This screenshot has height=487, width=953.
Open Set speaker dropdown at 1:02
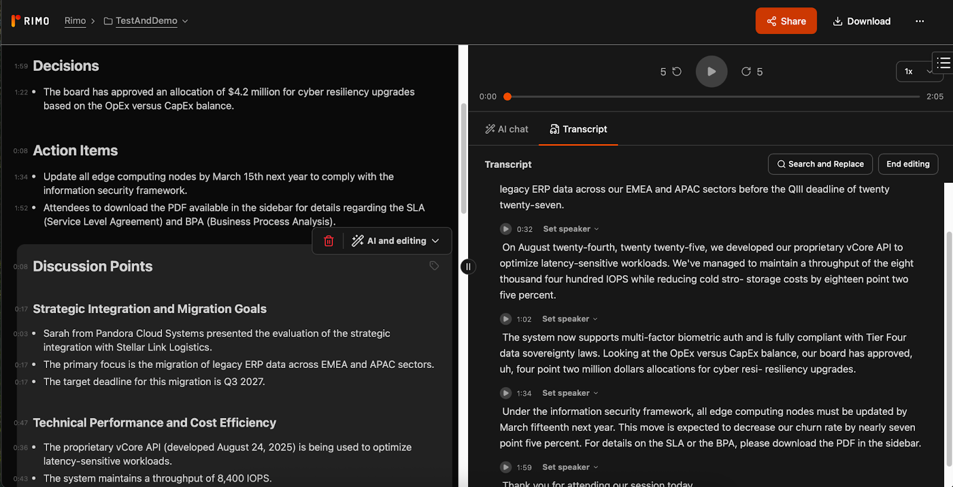(569, 319)
